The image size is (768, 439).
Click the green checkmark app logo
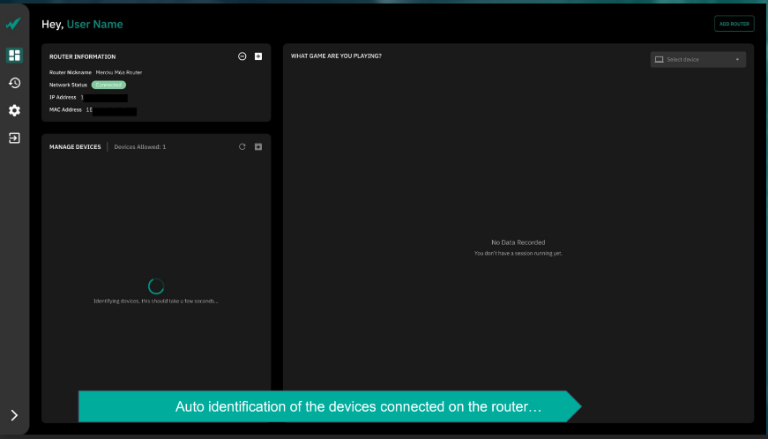[14, 24]
